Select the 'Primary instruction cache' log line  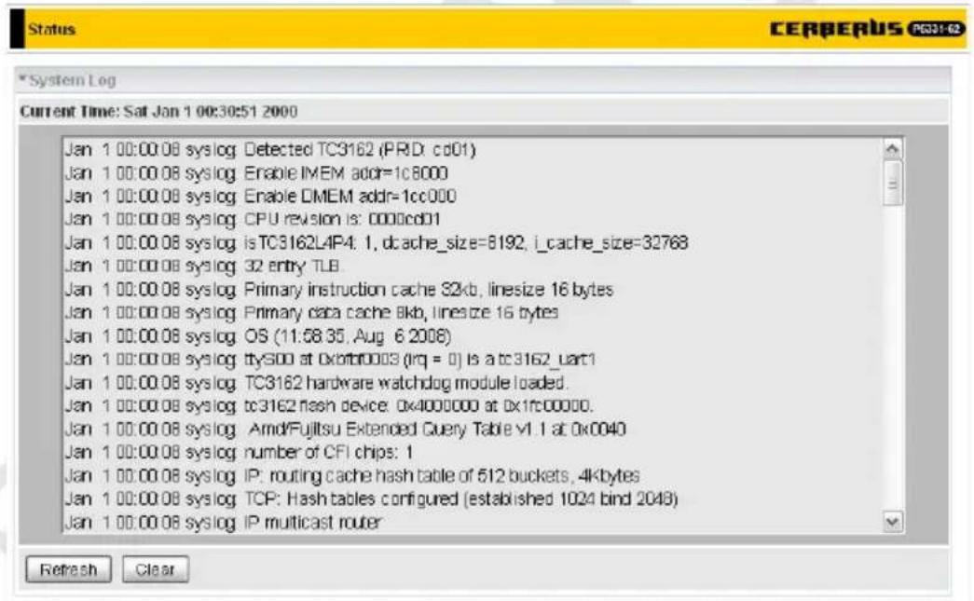pos(339,290)
